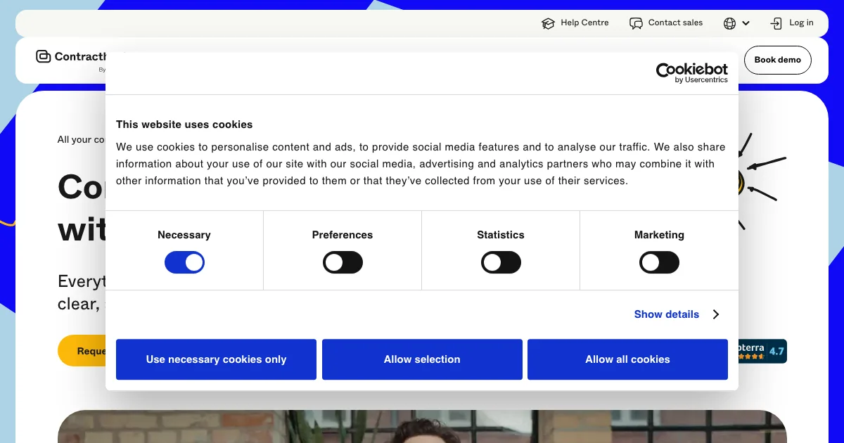The width and height of the screenshot is (844, 443).
Task: Click the Help Centre graduation cap icon
Action: tap(548, 23)
